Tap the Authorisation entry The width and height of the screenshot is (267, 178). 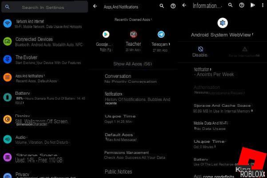pos(219,90)
